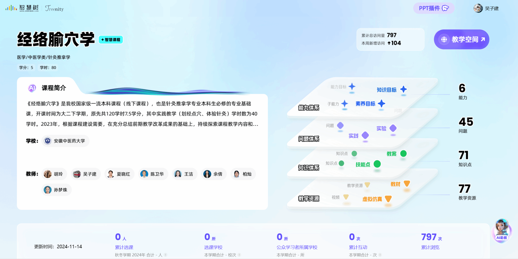This screenshot has height=259, width=518.
Task: Open teacher 胡玲's profile
Action: (x=54, y=174)
